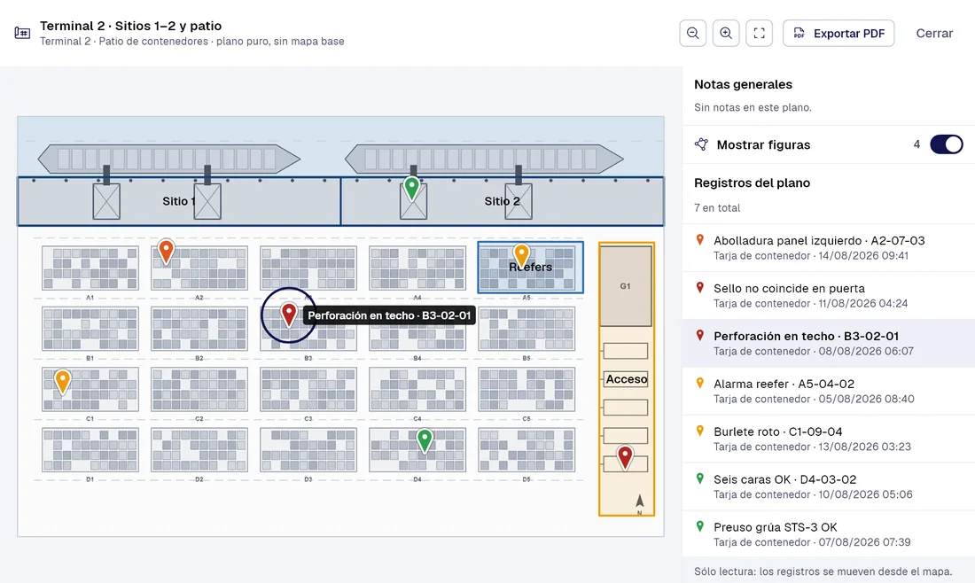Click container block A1

[x=90, y=268]
